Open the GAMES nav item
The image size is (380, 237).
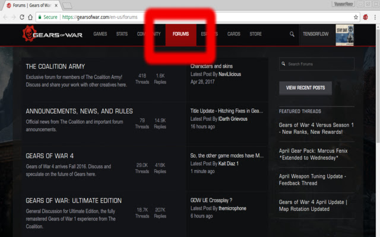[100, 34]
